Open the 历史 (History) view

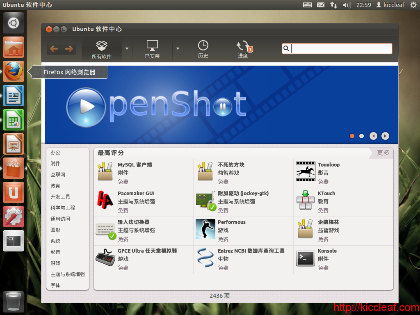(203, 49)
